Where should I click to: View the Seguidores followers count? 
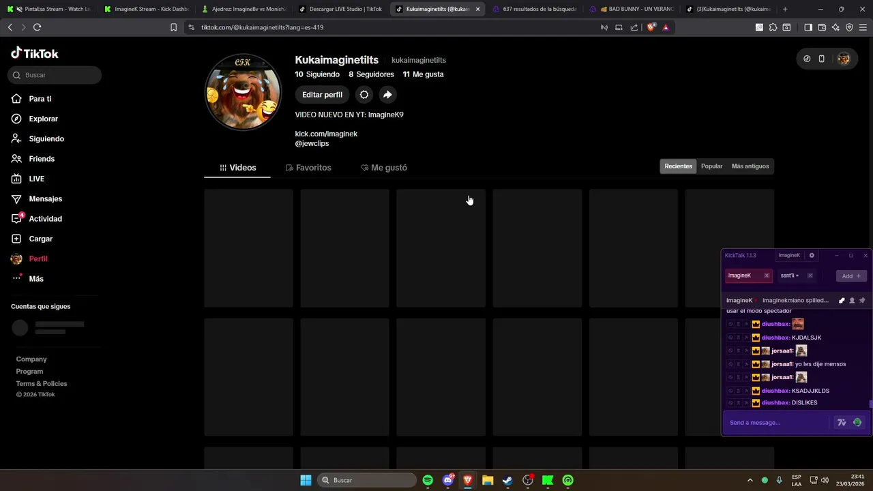(x=372, y=74)
